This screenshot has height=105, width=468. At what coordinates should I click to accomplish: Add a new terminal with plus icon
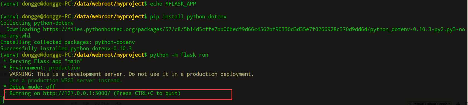point(458,104)
